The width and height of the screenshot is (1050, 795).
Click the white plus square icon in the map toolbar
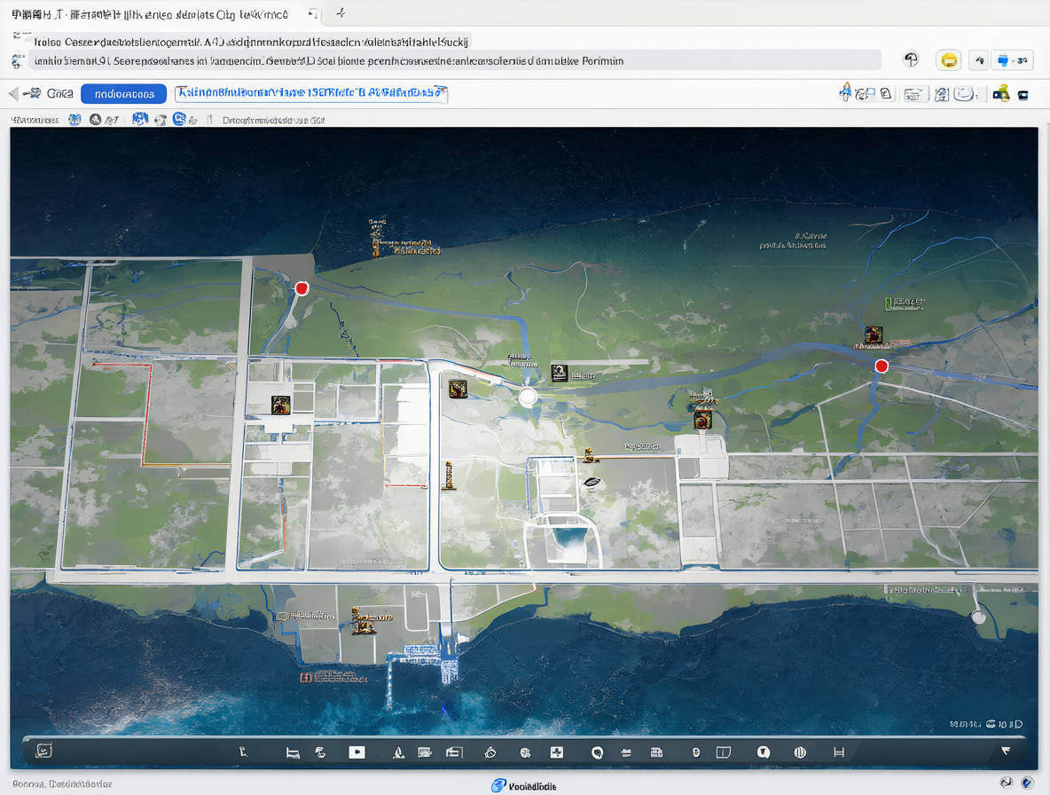point(556,752)
